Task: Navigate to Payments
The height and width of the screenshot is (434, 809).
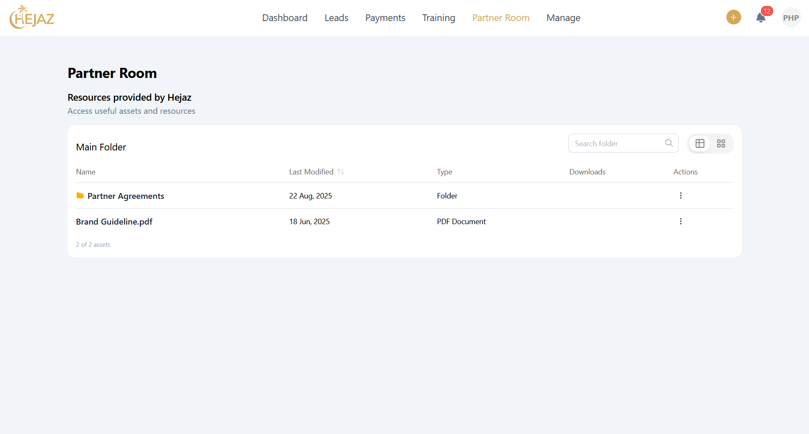Action: coord(385,18)
